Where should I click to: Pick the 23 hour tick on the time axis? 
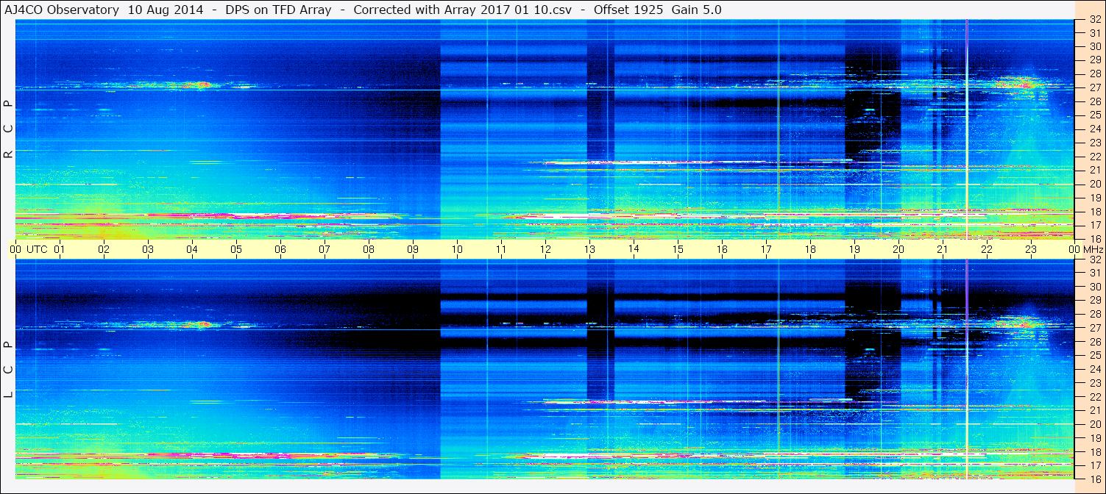click(x=1031, y=249)
